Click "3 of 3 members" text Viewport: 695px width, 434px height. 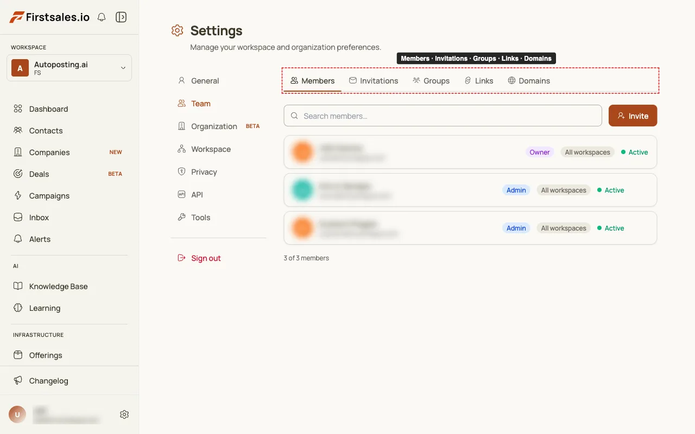306,258
